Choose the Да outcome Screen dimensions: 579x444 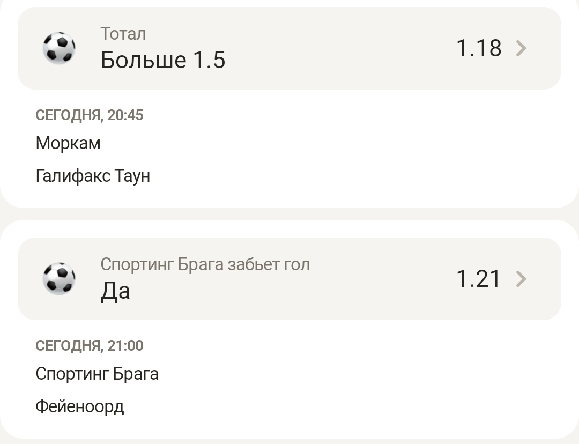(x=115, y=291)
